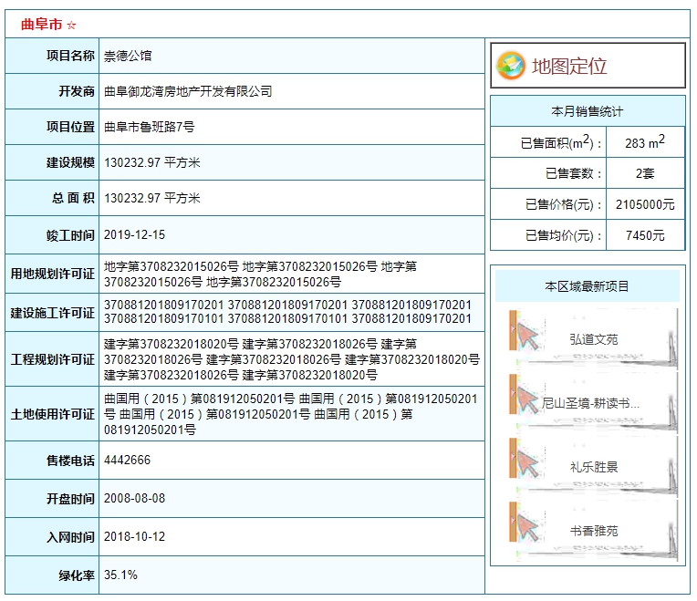
Task: Click the 售楼电话 row label
Action: pyautogui.click(x=70, y=461)
